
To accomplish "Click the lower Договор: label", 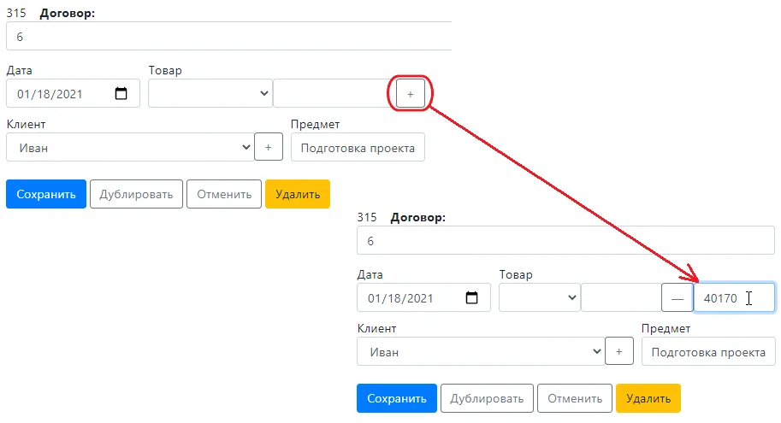I will [418, 217].
